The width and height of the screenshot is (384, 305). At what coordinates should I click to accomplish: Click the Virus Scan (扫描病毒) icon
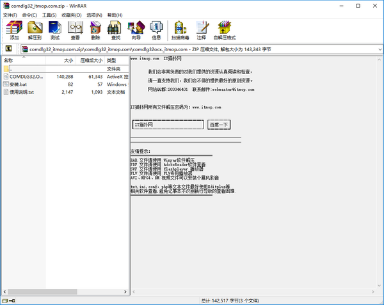click(180, 30)
